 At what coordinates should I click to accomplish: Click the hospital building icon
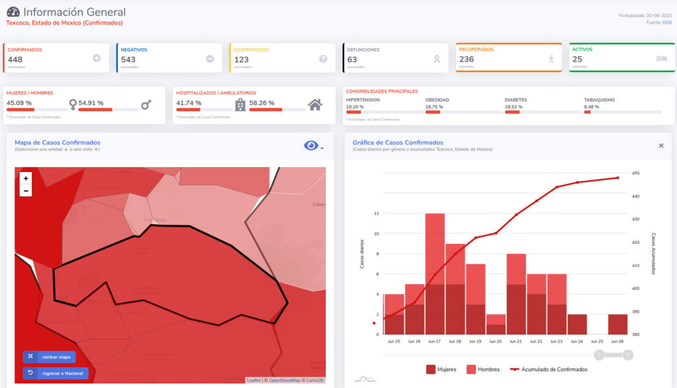(240, 104)
